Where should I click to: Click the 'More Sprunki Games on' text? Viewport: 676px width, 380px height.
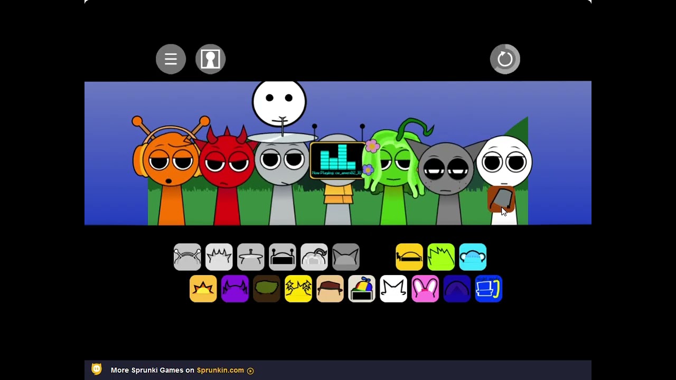(153, 370)
